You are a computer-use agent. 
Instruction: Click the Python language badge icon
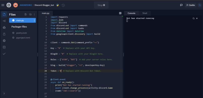[x=57, y=5]
